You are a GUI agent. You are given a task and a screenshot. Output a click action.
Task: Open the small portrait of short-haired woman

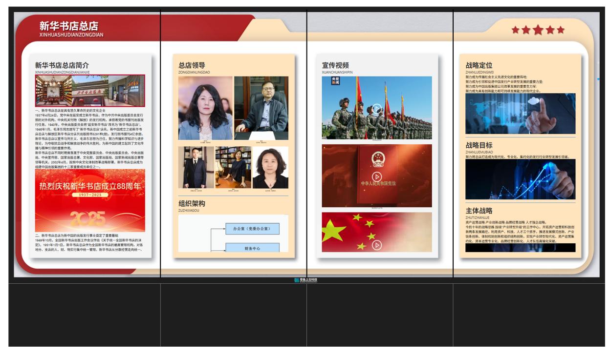click(x=270, y=167)
